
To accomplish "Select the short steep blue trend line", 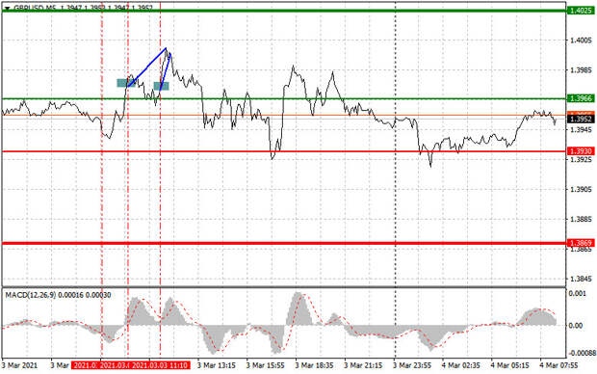I will 166,72.
